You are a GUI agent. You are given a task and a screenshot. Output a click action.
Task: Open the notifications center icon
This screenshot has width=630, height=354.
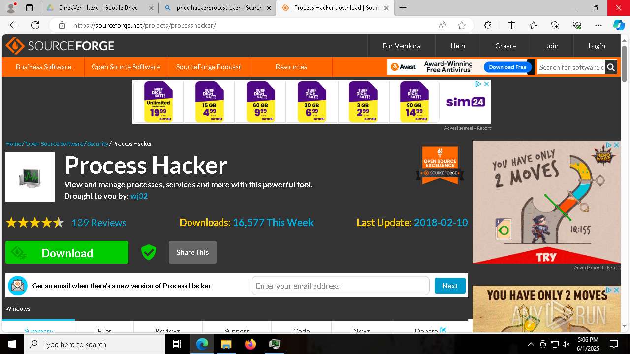tap(614, 344)
